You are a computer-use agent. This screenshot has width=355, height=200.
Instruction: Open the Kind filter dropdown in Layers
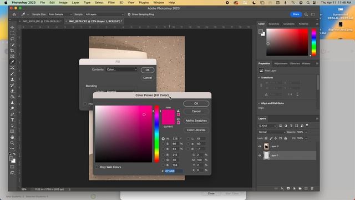point(267,126)
